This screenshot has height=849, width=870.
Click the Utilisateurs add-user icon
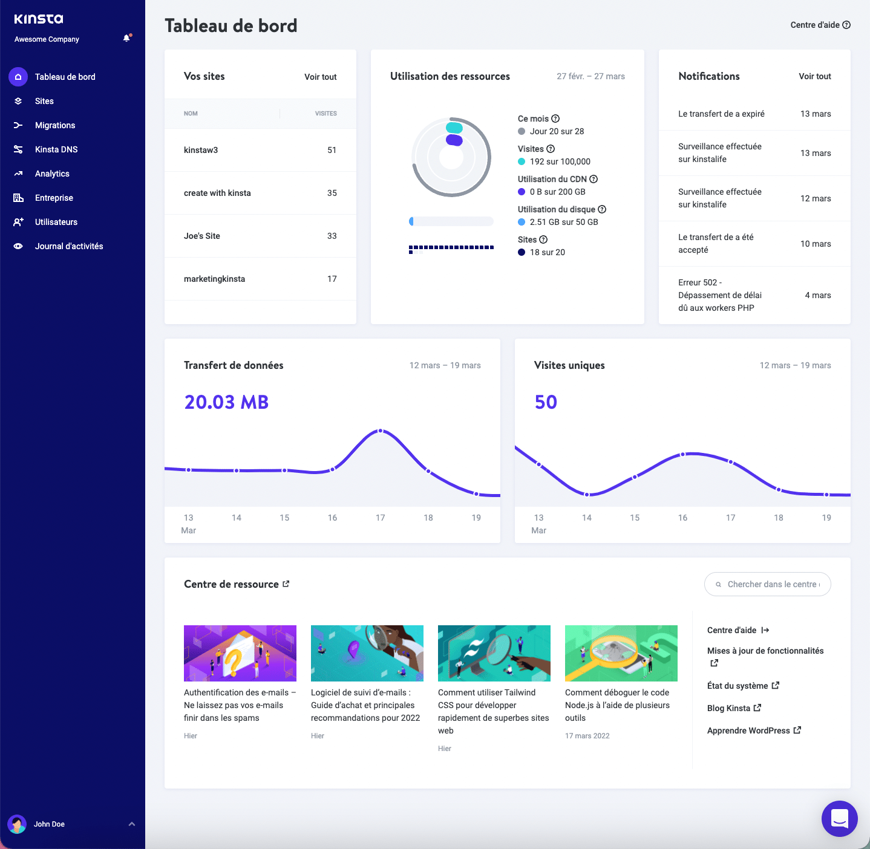18,222
